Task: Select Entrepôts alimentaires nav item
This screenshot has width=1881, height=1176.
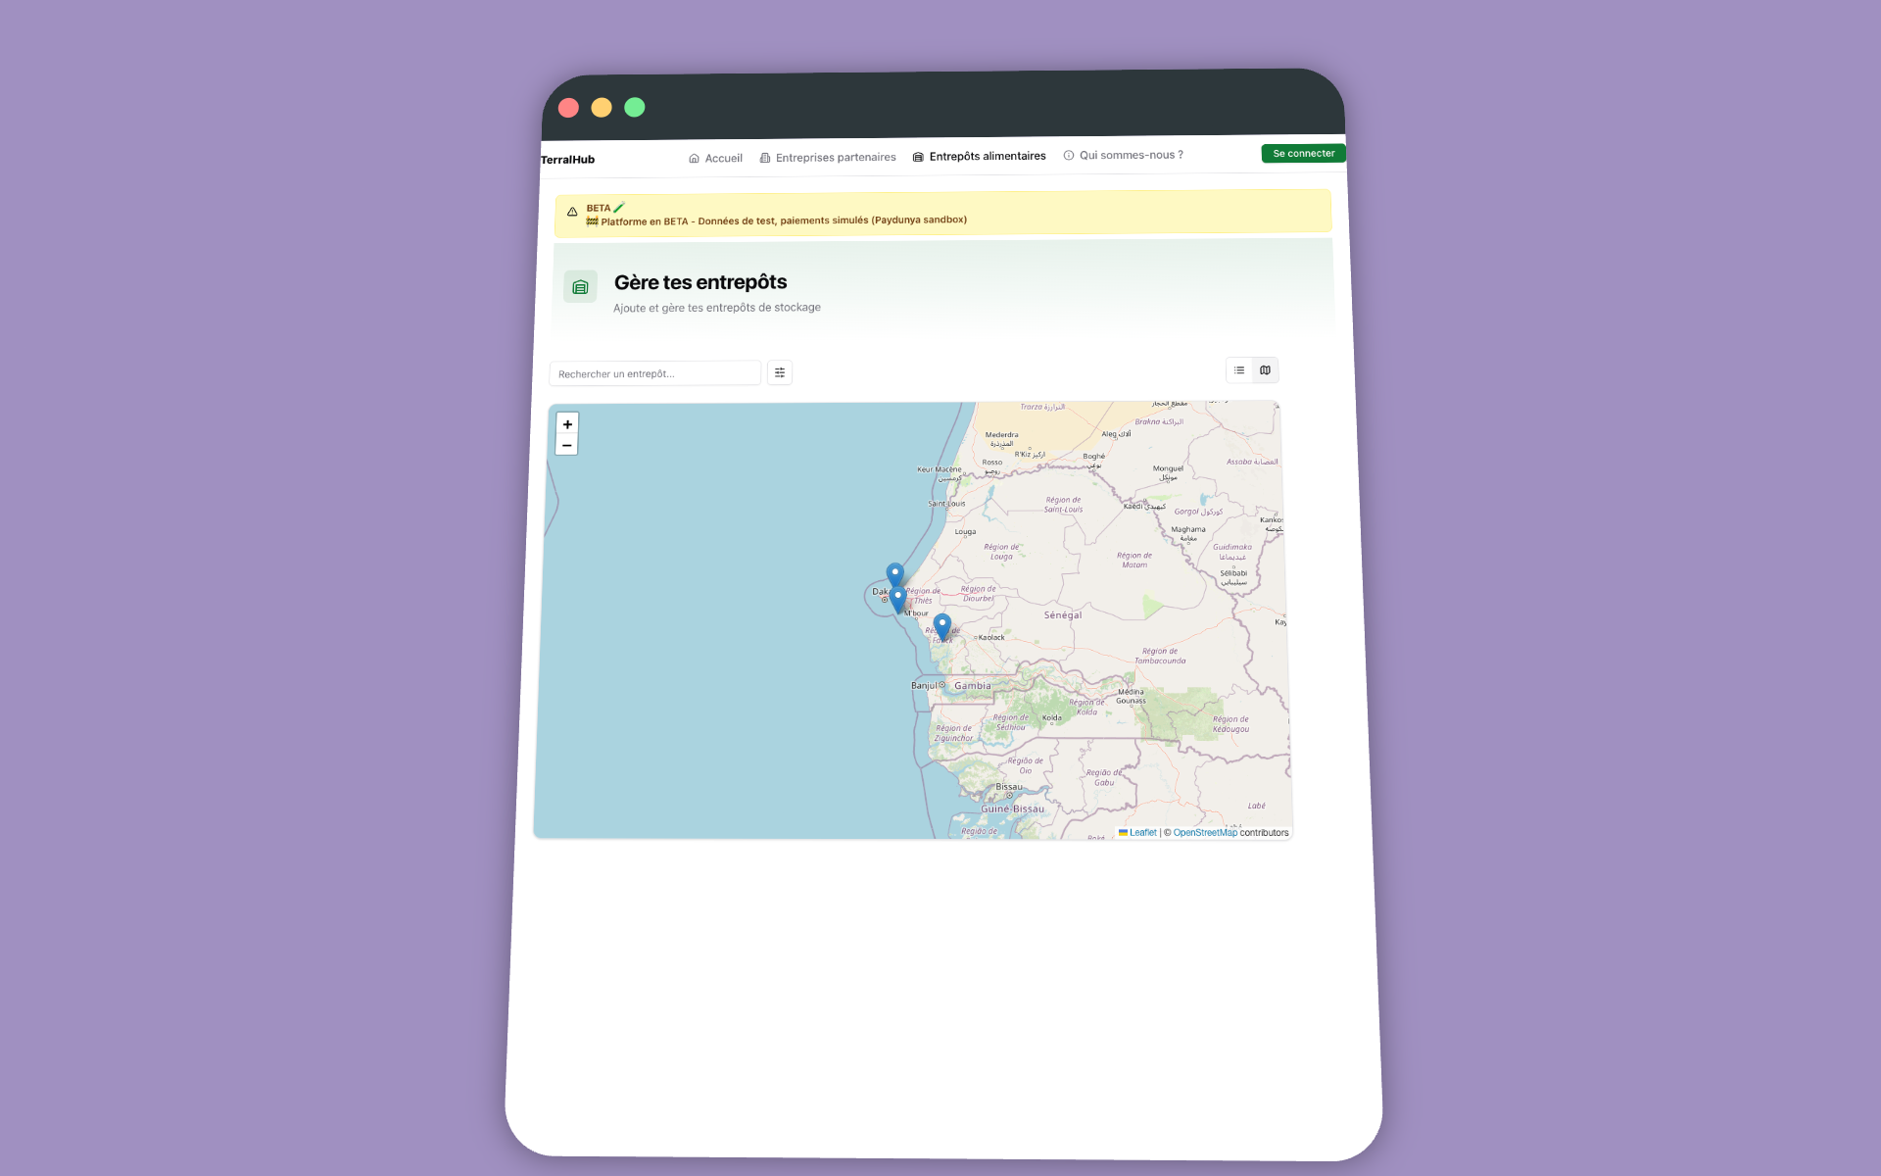Action: pos(979,156)
